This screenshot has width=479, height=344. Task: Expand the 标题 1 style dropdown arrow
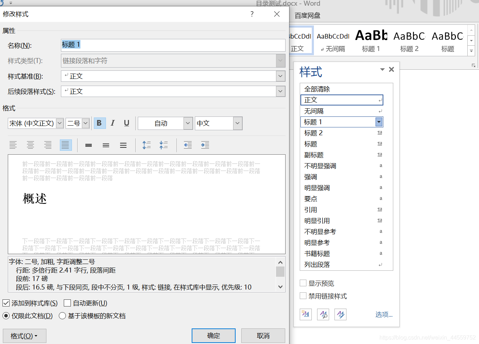point(379,122)
